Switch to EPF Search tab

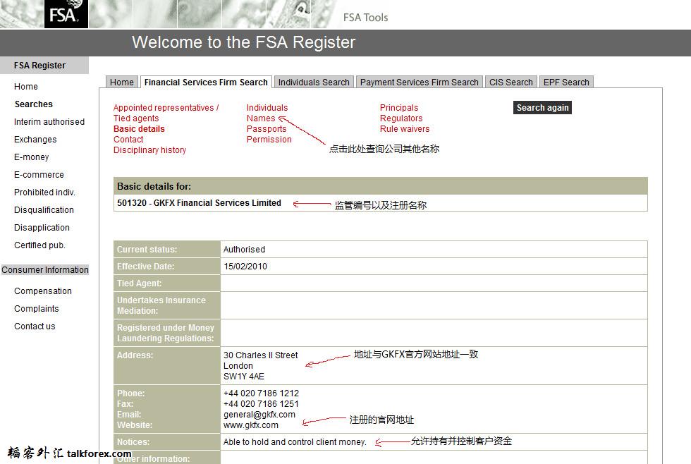click(566, 83)
